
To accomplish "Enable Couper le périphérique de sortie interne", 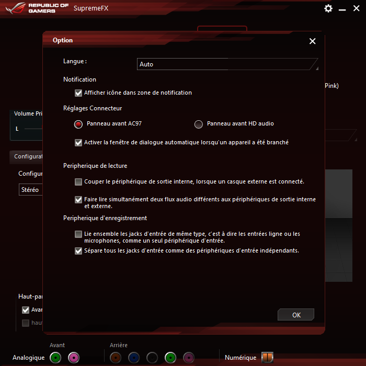I will click(x=78, y=182).
